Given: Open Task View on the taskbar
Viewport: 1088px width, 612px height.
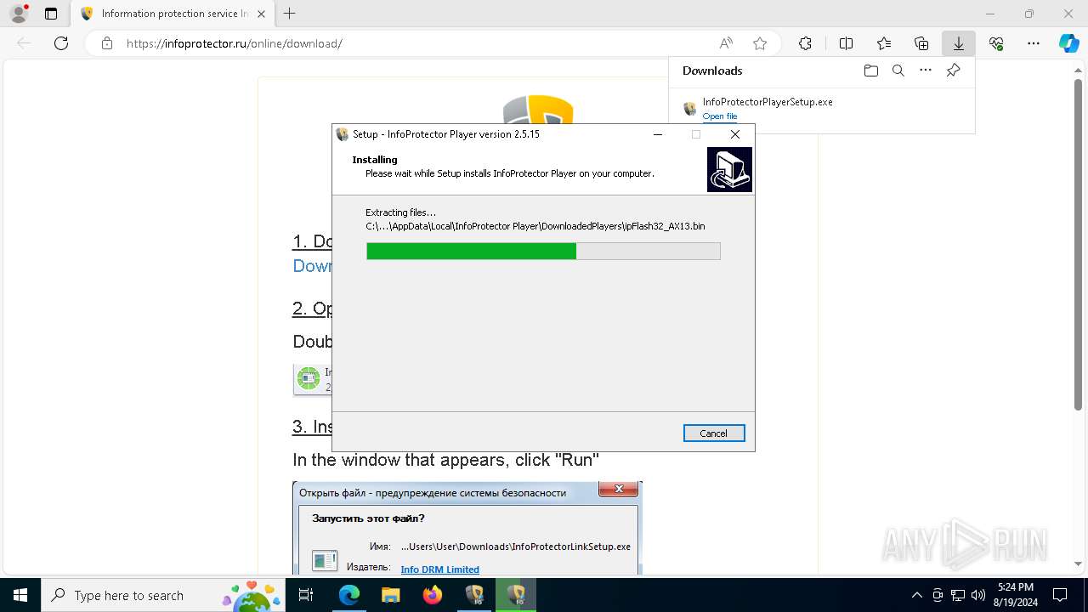Looking at the screenshot, I should (307, 595).
